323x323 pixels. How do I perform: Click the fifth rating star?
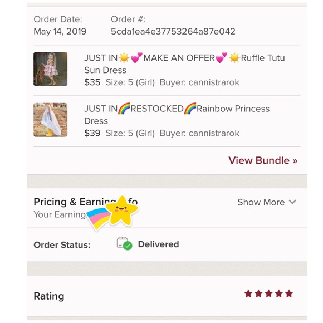tap(289, 293)
